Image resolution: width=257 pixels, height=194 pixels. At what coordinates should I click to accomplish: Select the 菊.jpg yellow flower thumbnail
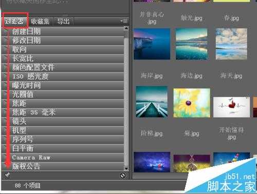click(x=192, y=103)
